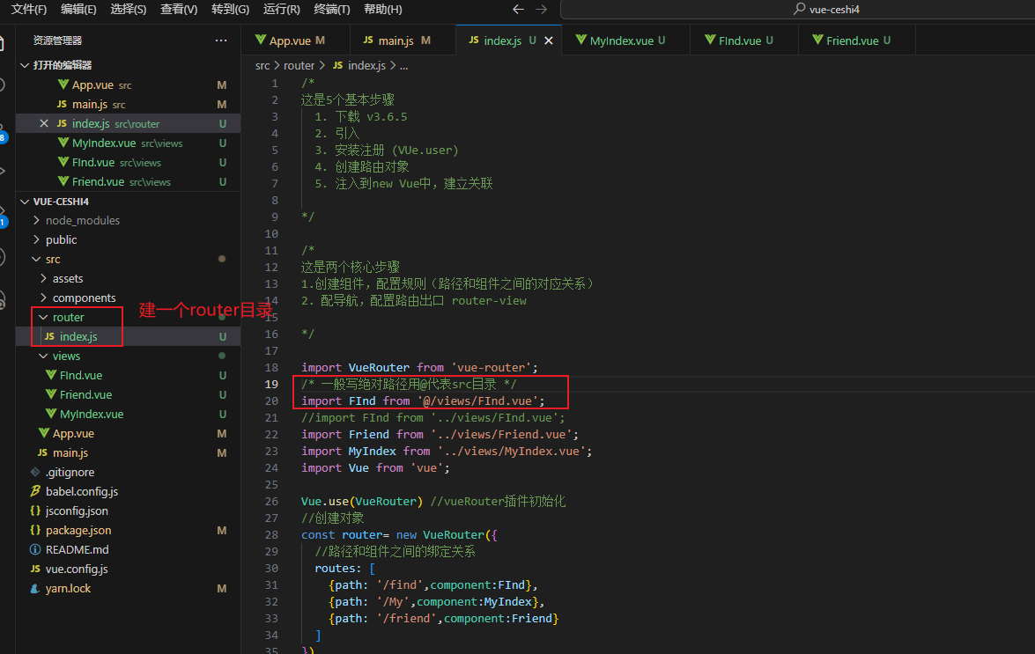The width and height of the screenshot is (1035, 654).
Task: Open the 终端(T) menu
Action: pos(331,9)
